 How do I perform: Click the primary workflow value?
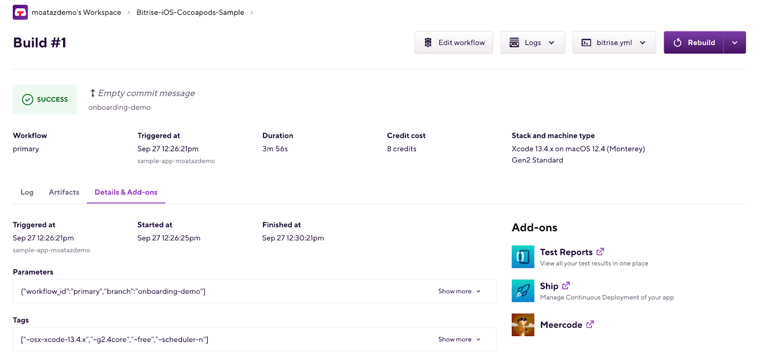click(26, 149)
